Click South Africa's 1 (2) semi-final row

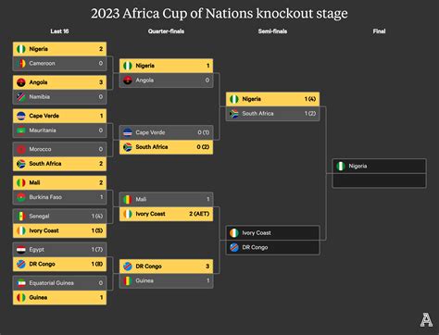coord(272,114)
